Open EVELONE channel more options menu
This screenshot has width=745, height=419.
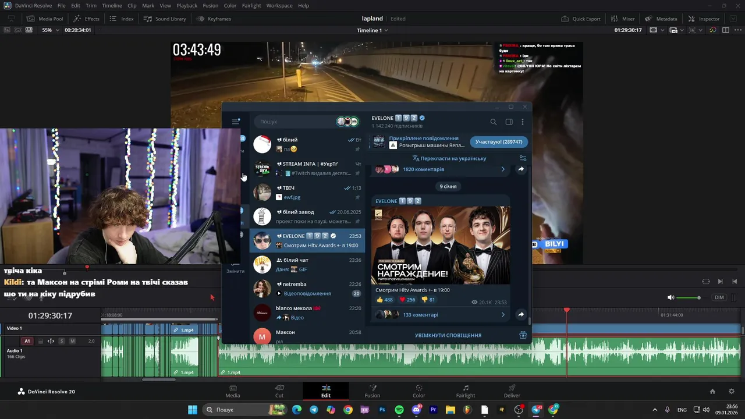pos(522,122)
